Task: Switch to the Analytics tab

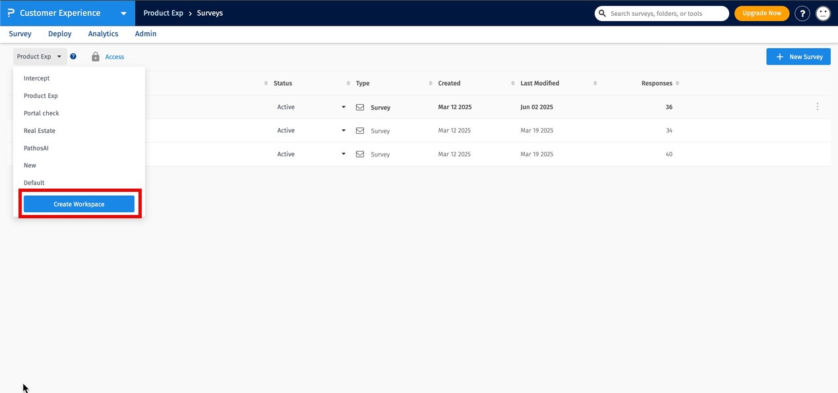Action: [x=103, y=34]
